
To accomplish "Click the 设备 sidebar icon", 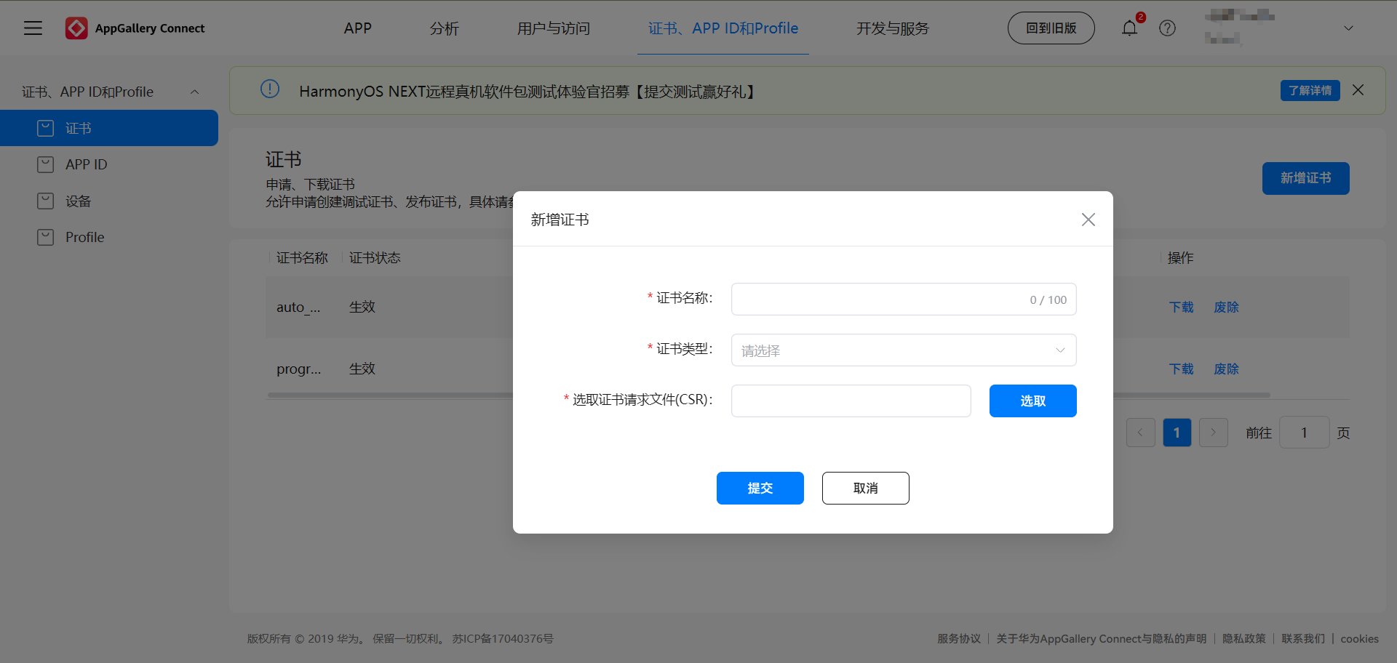I will [45, 201].
